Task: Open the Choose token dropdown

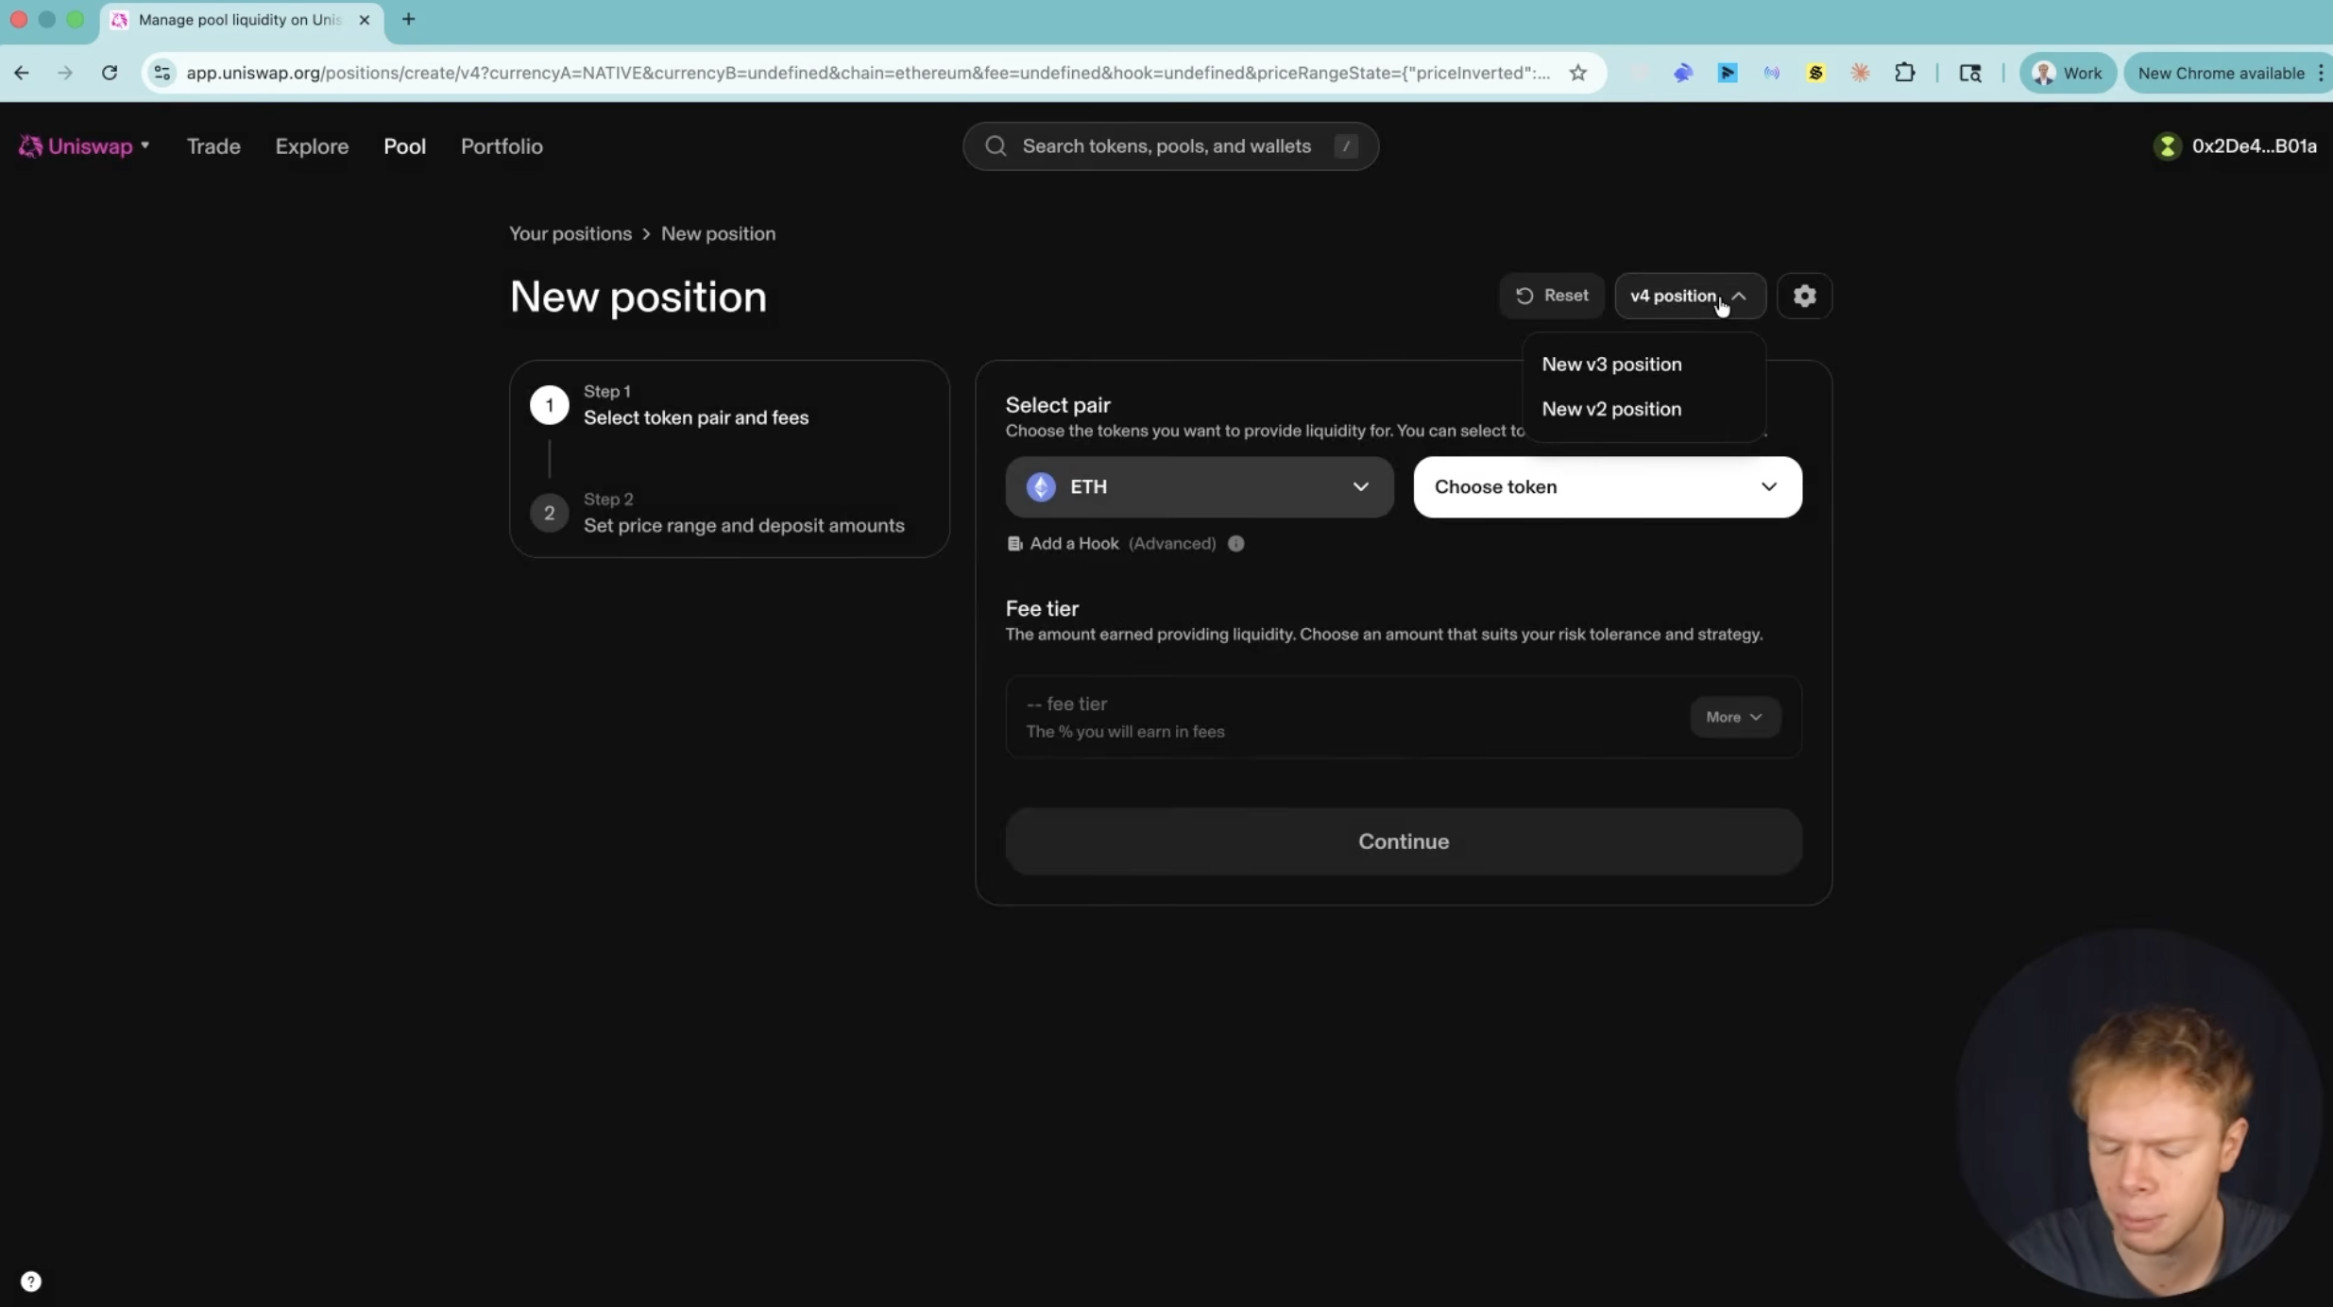Action: [1608, 487]
